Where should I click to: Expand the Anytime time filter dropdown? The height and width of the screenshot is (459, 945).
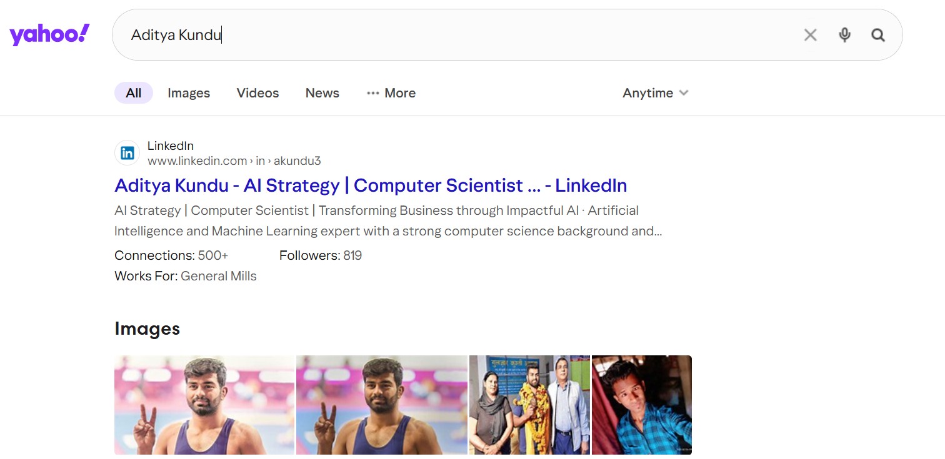point(655,93)
